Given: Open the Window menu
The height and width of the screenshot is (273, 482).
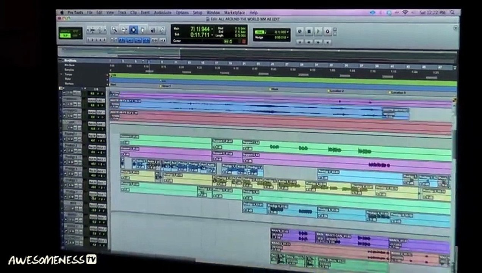Looking at the screenshot, I should tap(213, 13).
